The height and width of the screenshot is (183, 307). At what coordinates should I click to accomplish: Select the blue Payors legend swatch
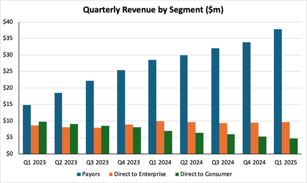tap(79, 174)
